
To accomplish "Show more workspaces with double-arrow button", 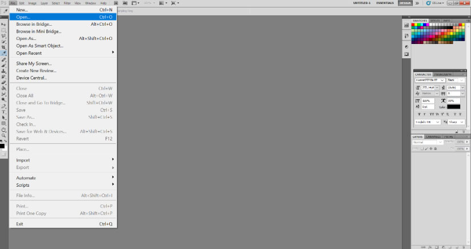I will point(417,3).
